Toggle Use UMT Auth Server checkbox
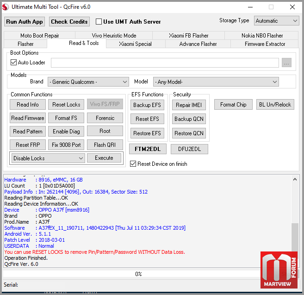The image size is (304, 295). tap(99, 22)
